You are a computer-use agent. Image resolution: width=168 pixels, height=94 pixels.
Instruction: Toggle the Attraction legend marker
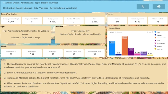pyautogui.click(x=155, y=46)
